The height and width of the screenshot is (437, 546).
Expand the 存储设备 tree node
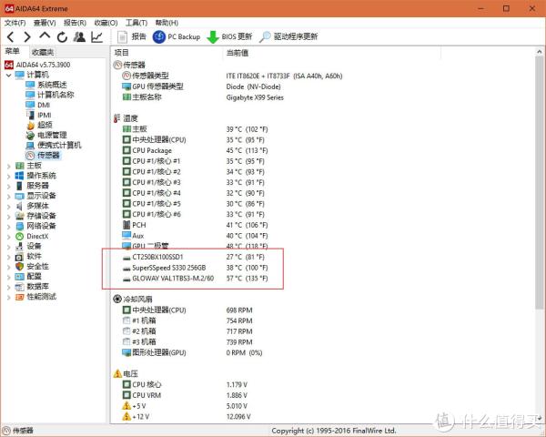point(9,217)
